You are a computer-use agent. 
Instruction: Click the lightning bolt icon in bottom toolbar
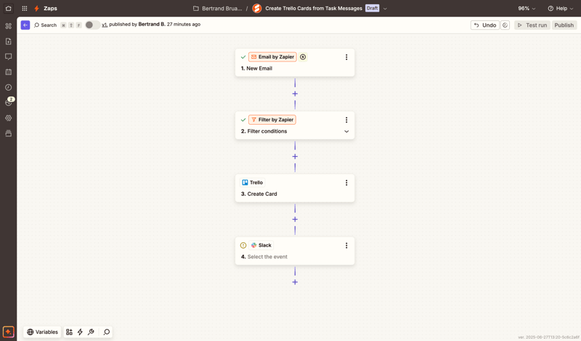[80, 332]
